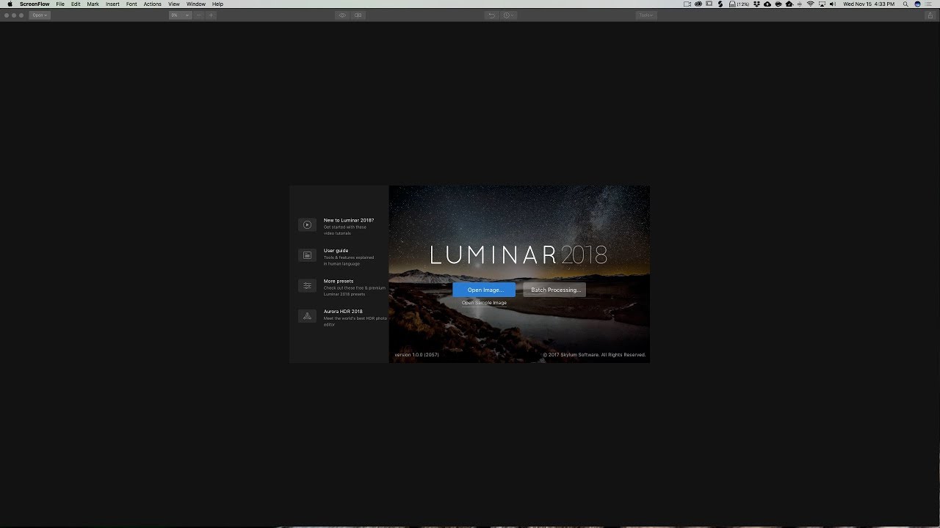This screenshot has width=940, height=528.
Task: Click the Dropbox menu bar icon
Action: click(x=757, y=4)
